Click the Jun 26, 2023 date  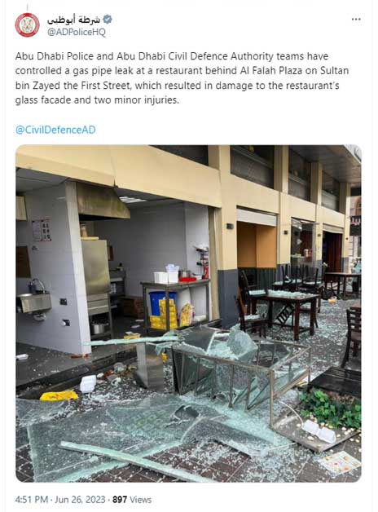point(80,500)
